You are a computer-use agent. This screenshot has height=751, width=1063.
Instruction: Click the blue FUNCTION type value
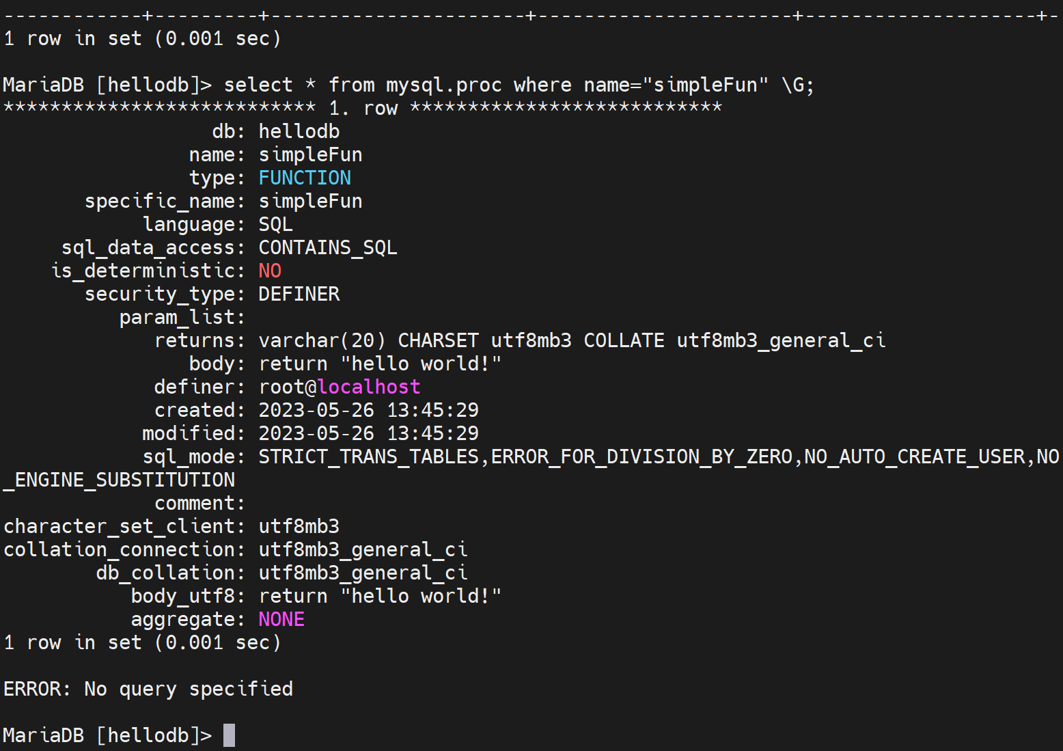305,178
